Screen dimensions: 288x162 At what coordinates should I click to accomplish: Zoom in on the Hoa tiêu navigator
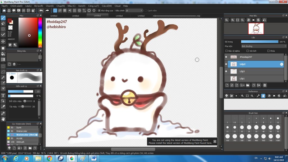point(233,20)
